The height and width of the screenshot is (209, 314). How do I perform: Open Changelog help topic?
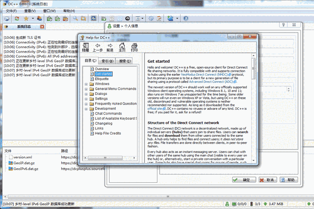pos(104,124)
